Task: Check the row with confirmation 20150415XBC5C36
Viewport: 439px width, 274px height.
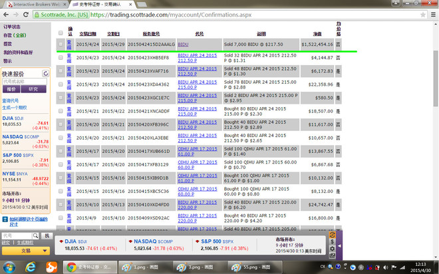Action: pyautogui.click(x=61, y=191)
